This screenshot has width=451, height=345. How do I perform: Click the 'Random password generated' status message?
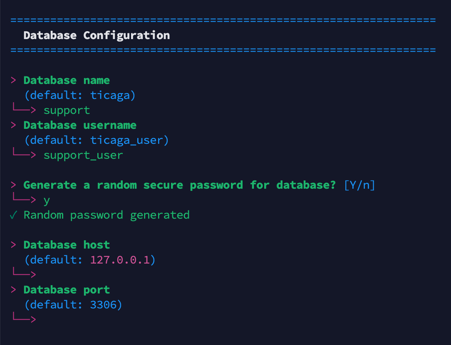point(107,215)
